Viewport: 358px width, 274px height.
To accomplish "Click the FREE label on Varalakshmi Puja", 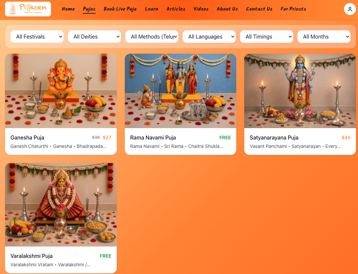I will click(x=105, y=256).
